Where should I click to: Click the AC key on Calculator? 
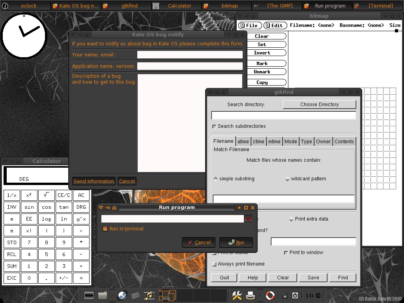pos(81,195)
